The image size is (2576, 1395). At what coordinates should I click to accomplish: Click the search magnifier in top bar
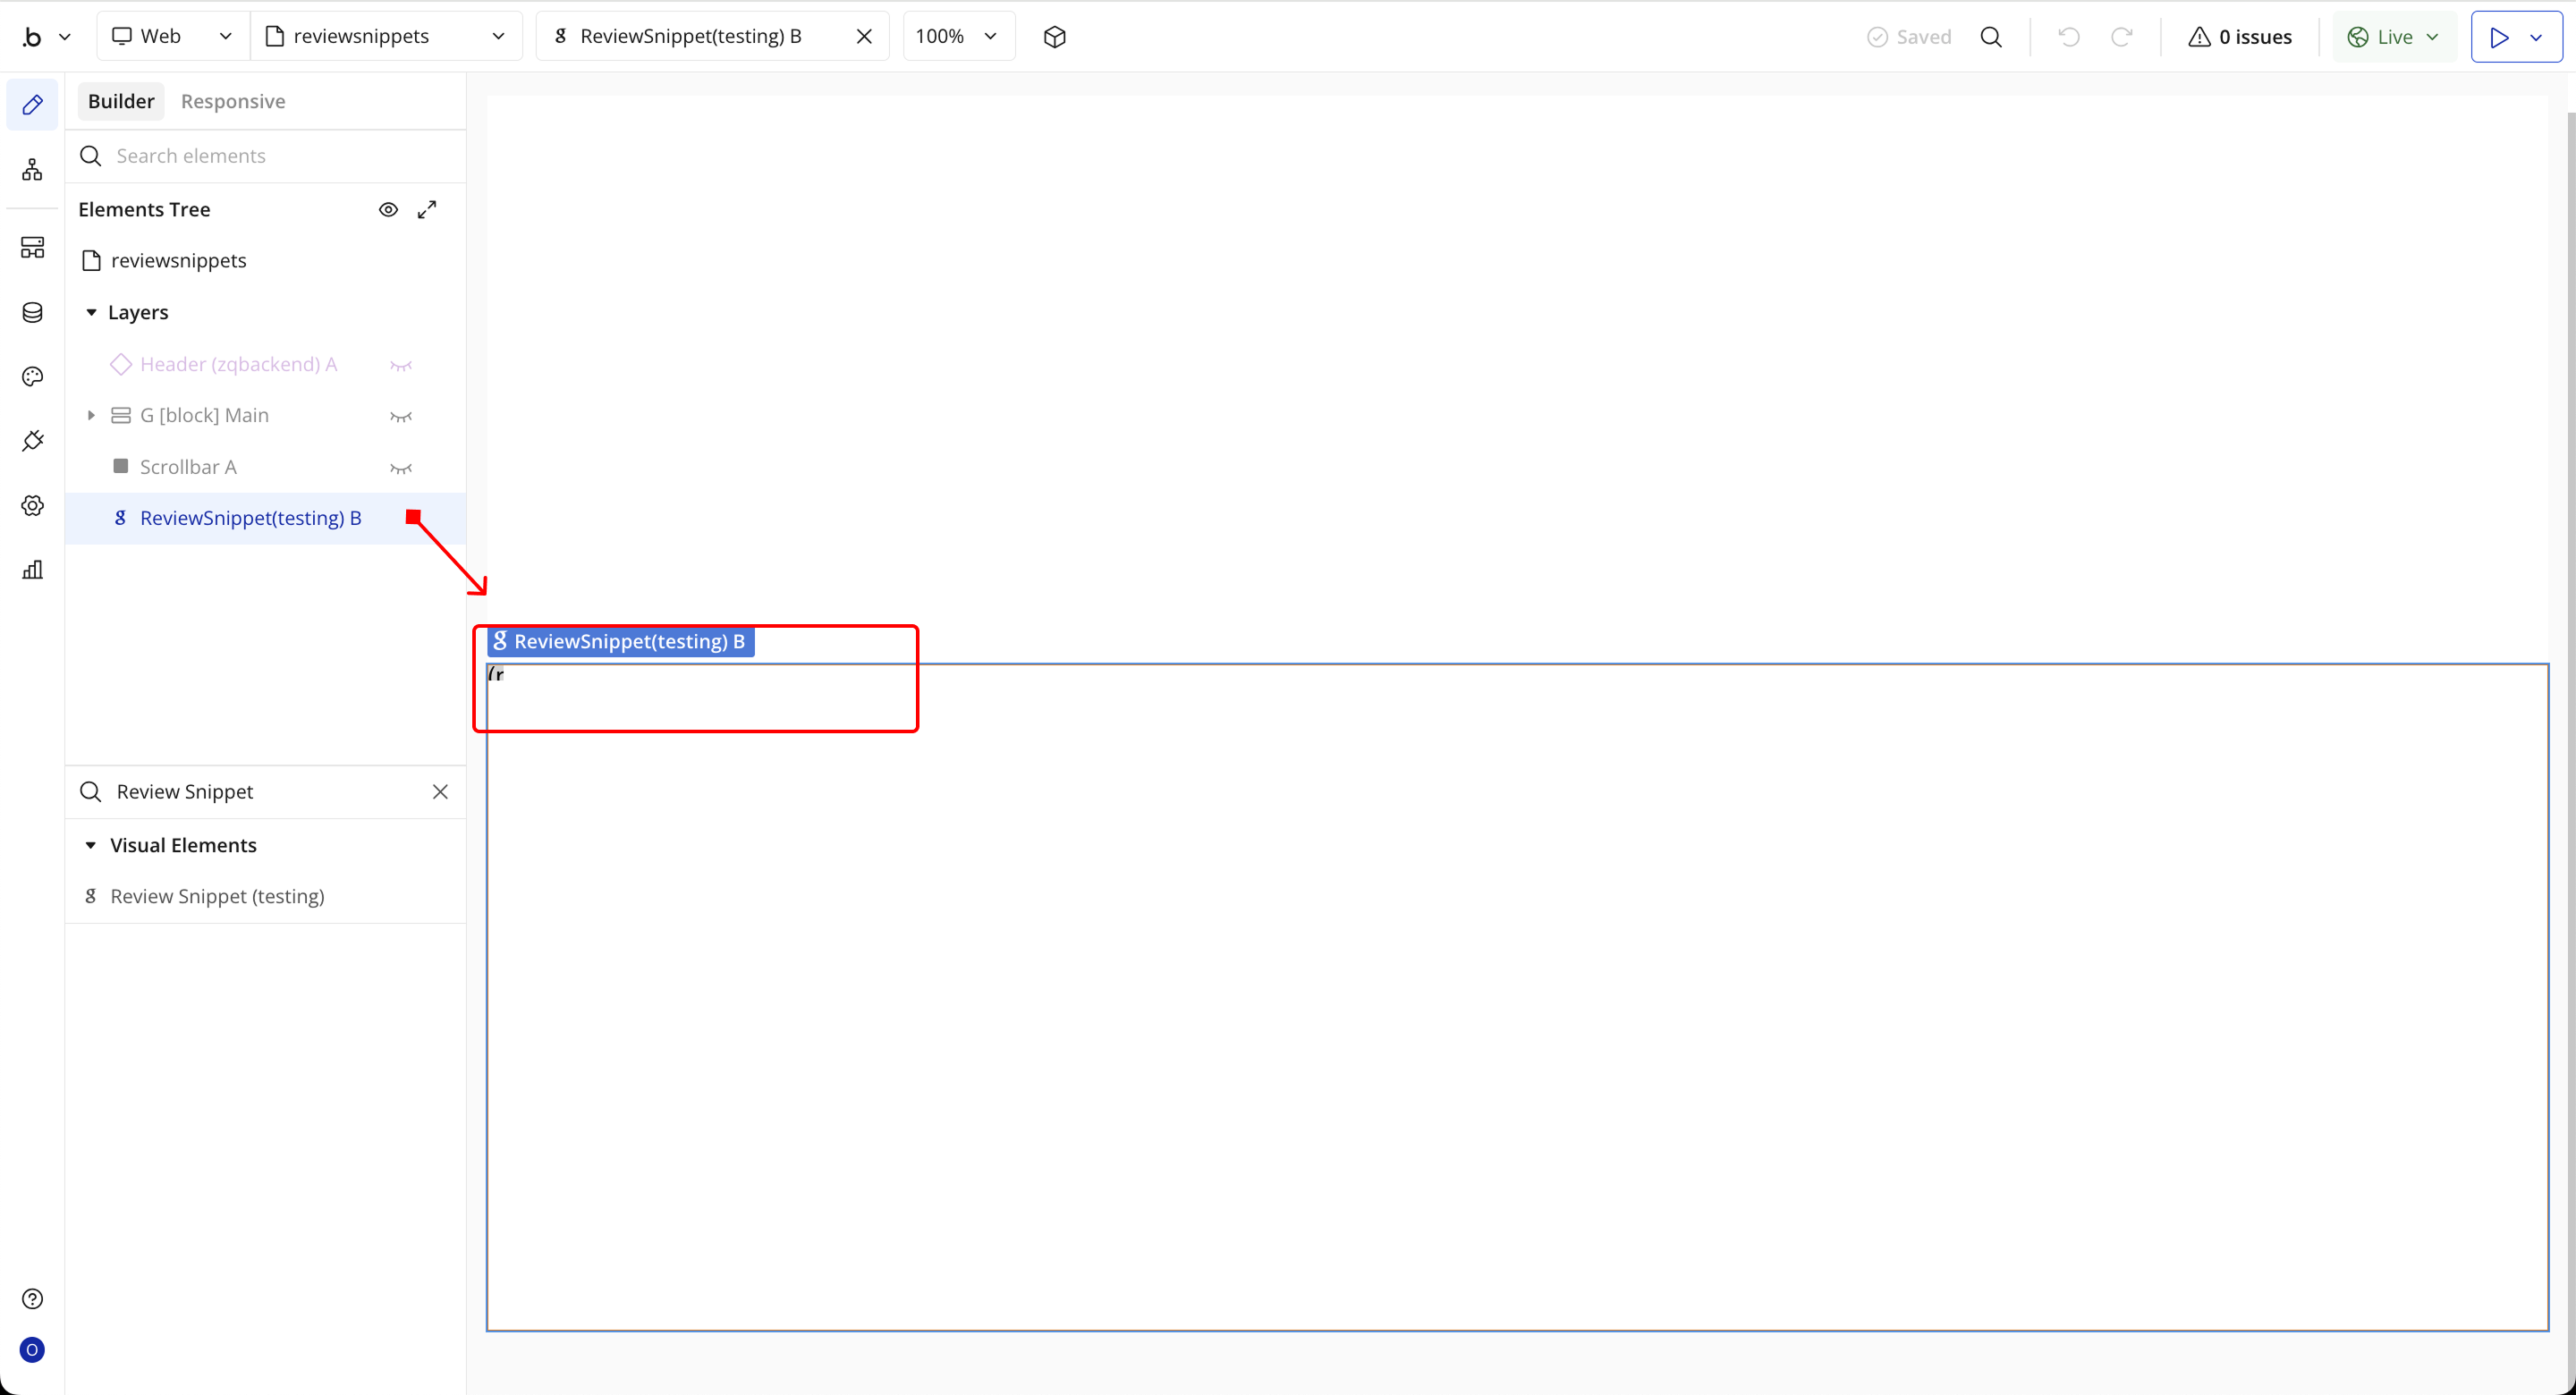click(1991, 37)
